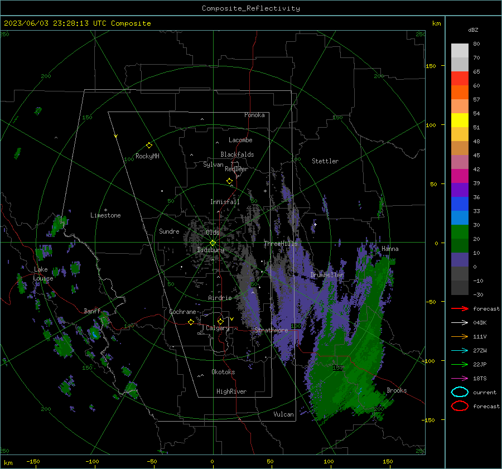Click the RedDeer label
The height and width of the screenshot is (469, 502).
tap(236, 169)
